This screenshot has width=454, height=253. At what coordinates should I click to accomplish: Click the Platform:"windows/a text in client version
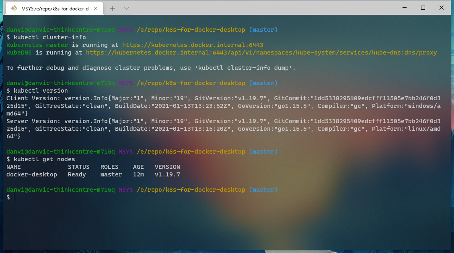tap(406, 106)
